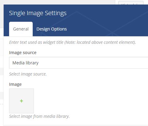Open the Image source dropdown
Screen dimensions: 148x126
coord(78,63)
